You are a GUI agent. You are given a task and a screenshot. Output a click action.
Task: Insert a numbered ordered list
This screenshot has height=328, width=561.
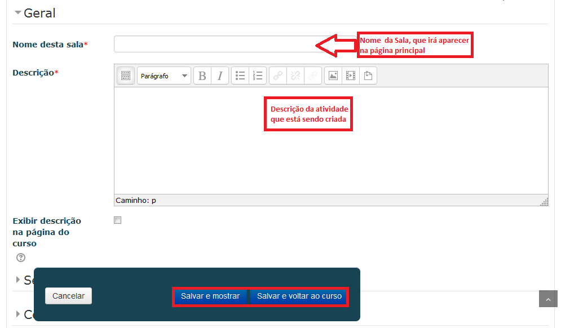[x=258, y=76]
